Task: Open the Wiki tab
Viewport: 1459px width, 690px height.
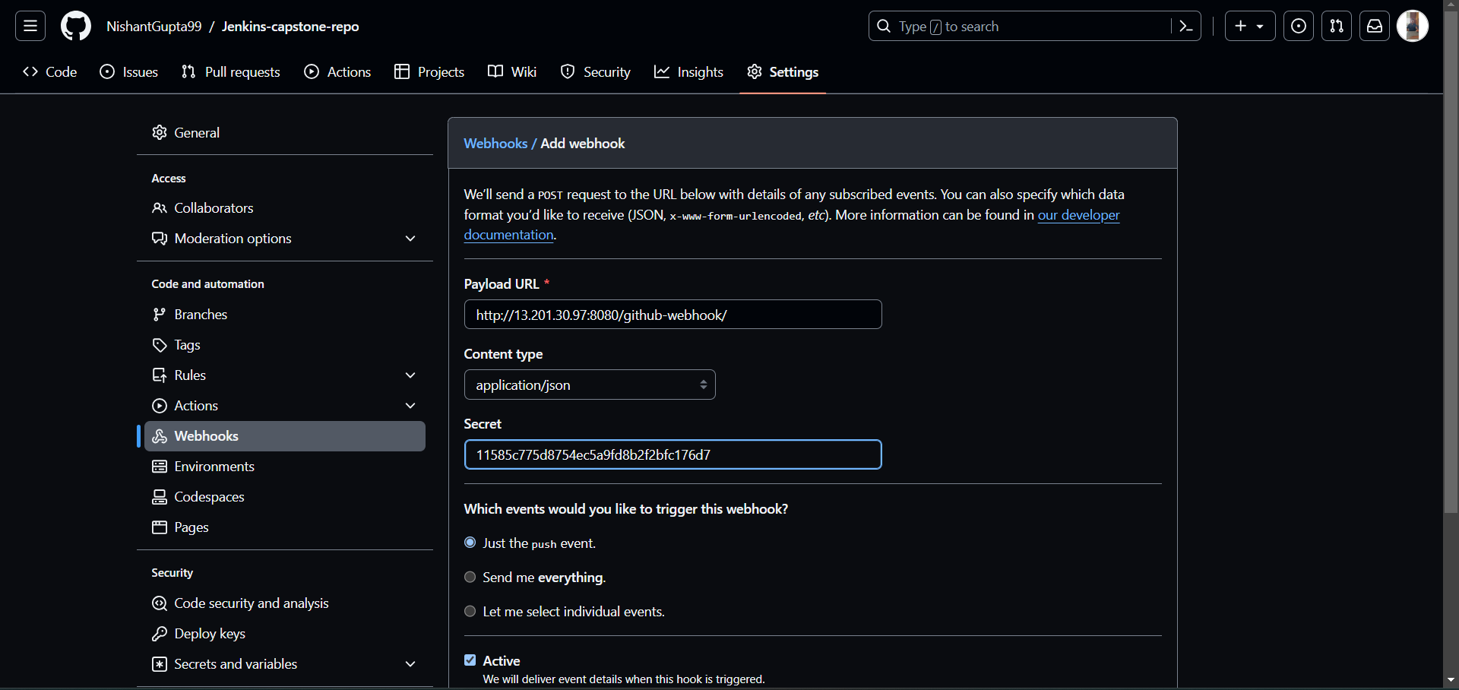Action: (x=512, y=72)
